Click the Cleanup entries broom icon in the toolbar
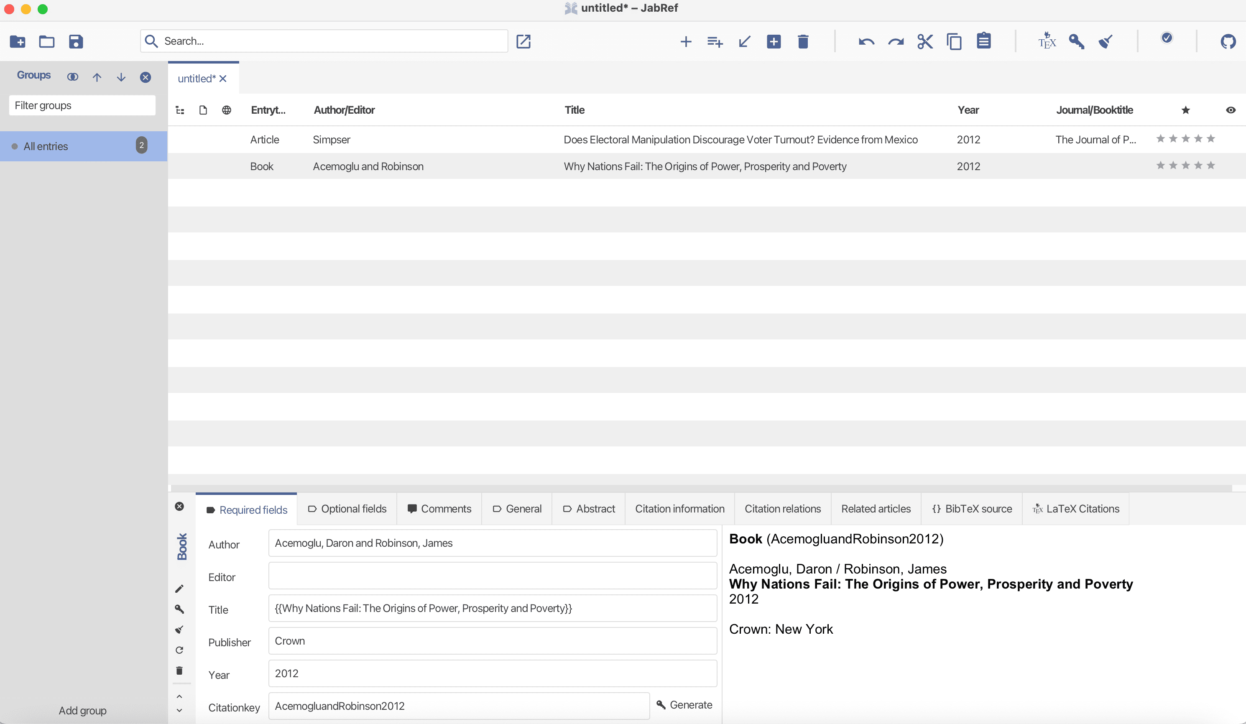 click(x=1106, y=41)
